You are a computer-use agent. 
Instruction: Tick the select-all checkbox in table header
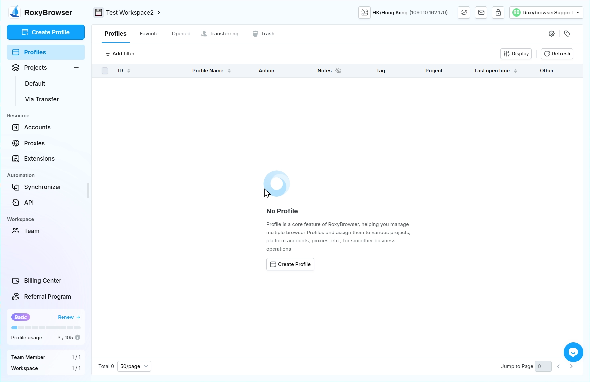click(x=105, y=71)
